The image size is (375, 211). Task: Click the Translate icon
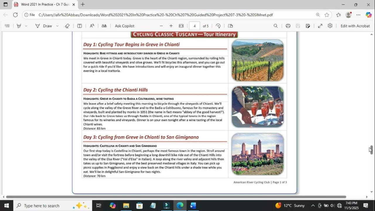[104, 26]
